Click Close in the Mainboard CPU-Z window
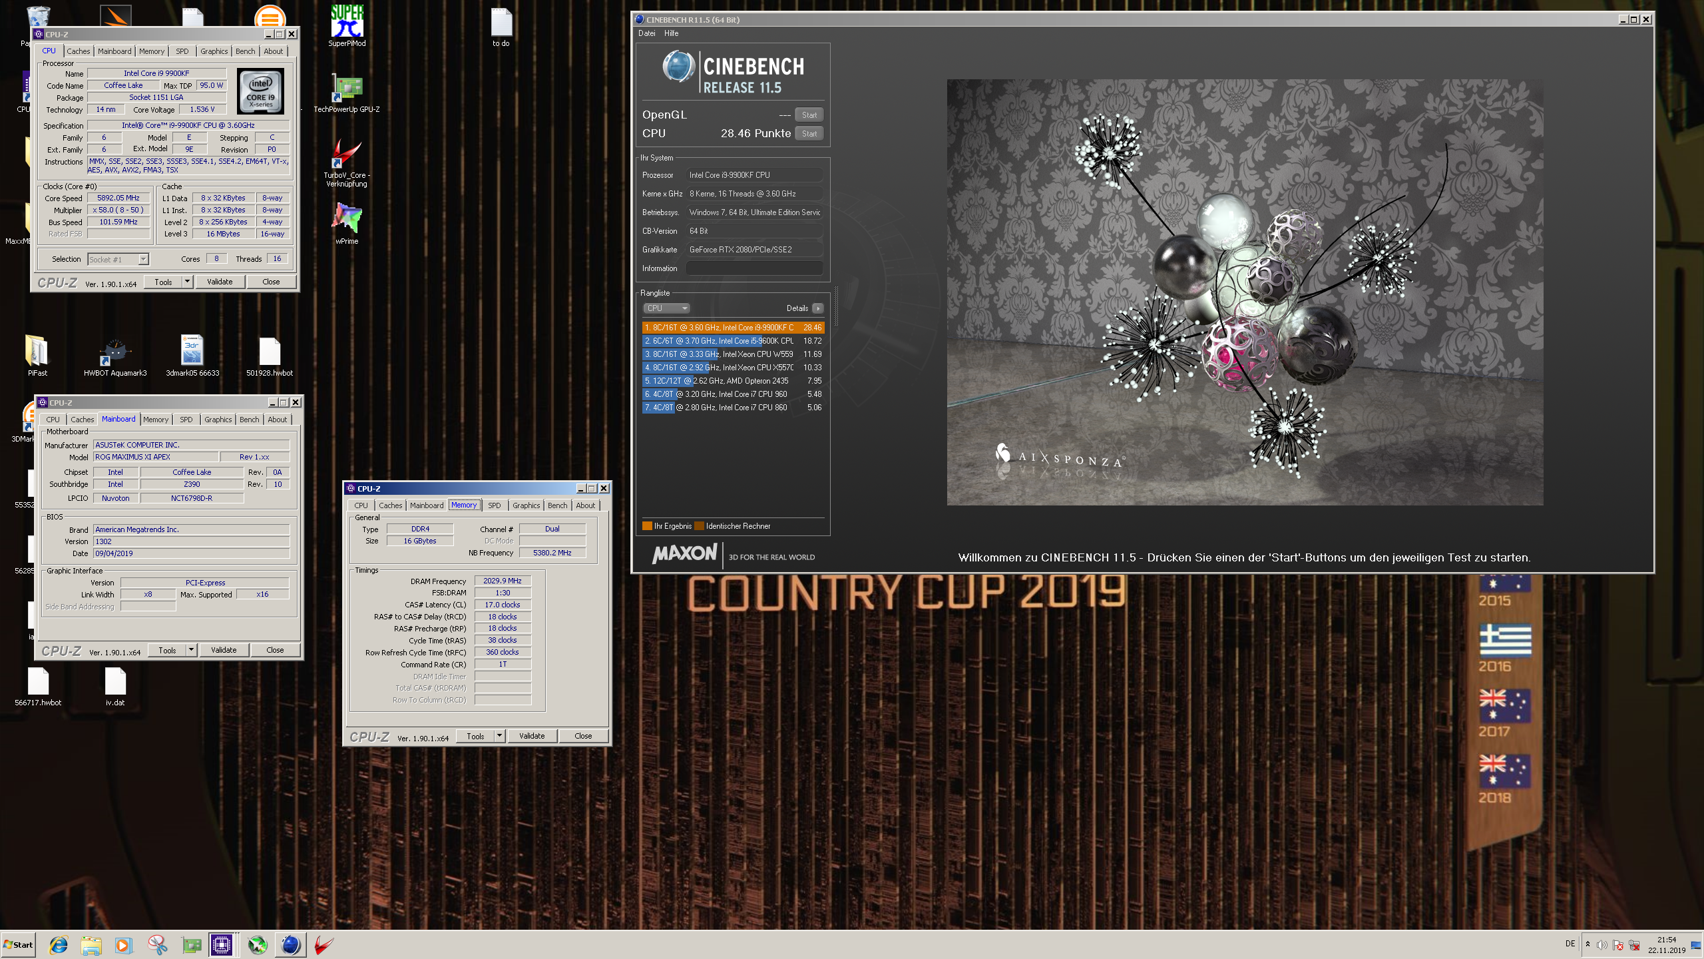1704x959 pixels. (275, 650)
